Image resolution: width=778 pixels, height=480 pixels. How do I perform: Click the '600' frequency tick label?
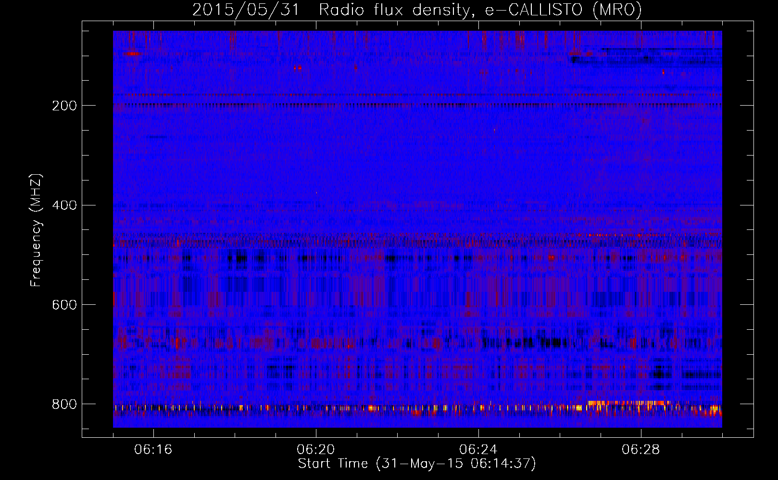pos(64,305)
